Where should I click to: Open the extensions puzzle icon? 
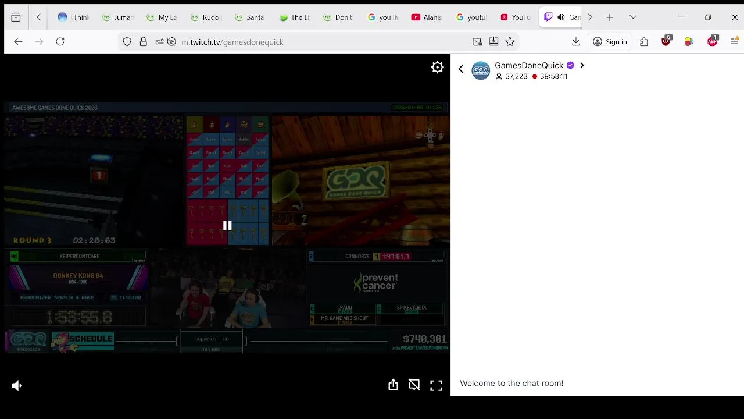(x=644, y=42)
